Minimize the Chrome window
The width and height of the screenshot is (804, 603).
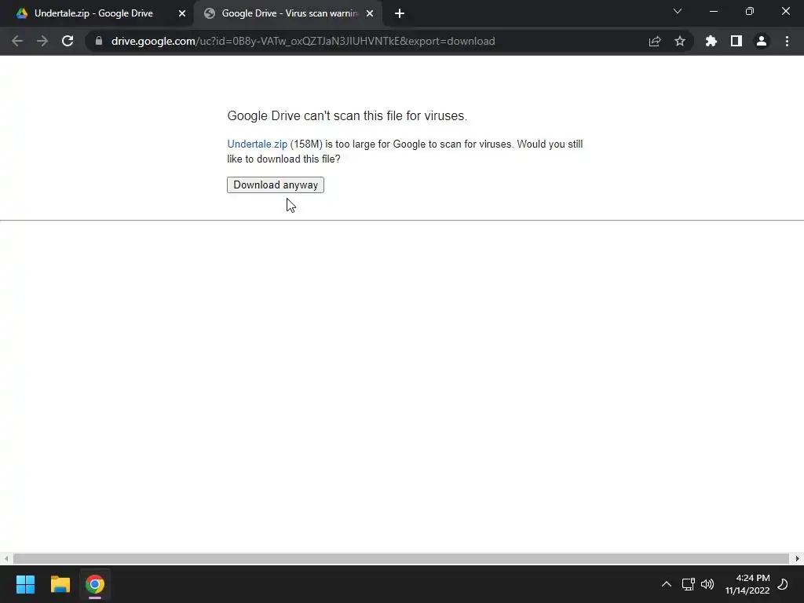pos(714,11)
